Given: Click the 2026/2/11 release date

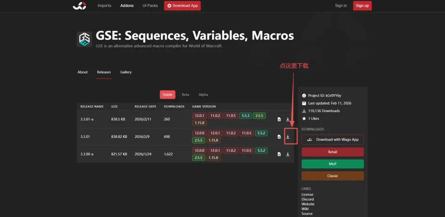Looking at the screenshot, I should (143, 119).
